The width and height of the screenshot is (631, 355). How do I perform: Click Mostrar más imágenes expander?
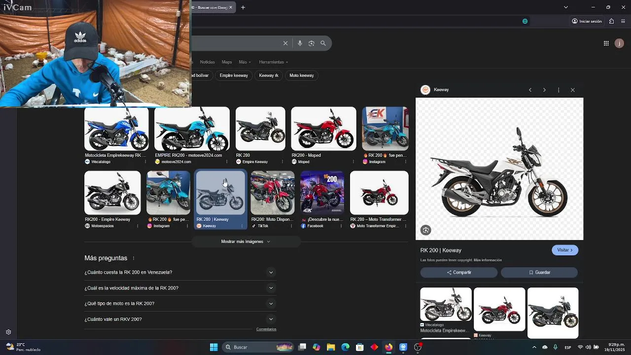tap(245, 242)
